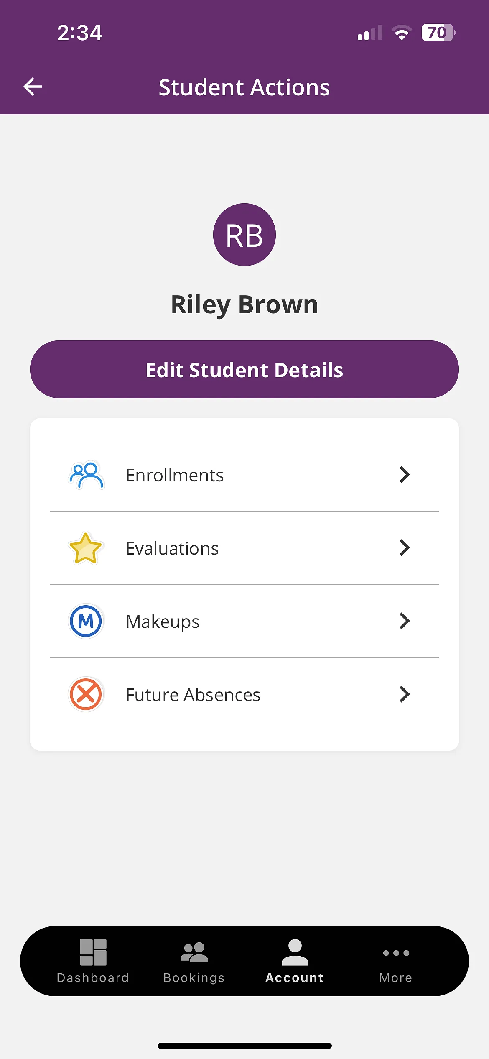This screenshot has width=489, height=1059.
Task: Tap the Future Absences X icon
Action: tap(86, 694)
